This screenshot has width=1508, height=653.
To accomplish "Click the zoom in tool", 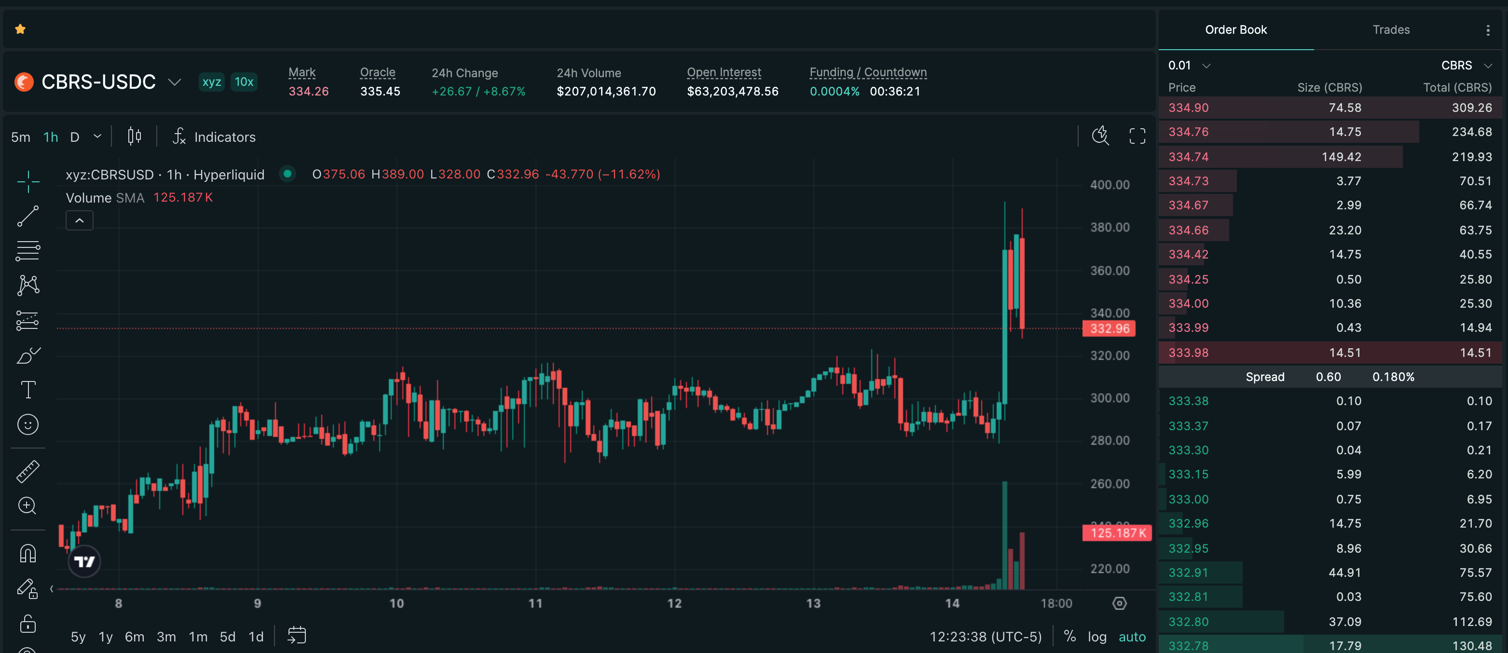I will coord(27,505).
